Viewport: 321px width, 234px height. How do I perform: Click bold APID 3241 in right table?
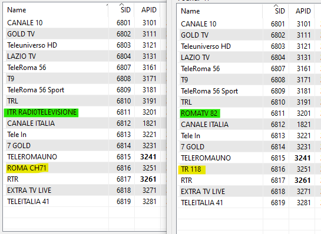tap(303, 158)
